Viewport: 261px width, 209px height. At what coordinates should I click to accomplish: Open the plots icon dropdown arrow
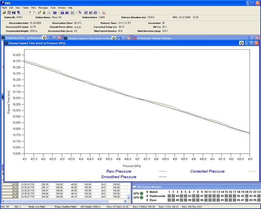click(x=77, y=13)
